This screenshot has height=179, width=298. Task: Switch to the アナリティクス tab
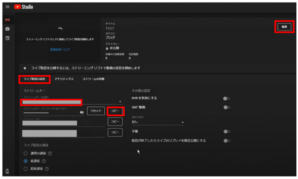(64, 79)
